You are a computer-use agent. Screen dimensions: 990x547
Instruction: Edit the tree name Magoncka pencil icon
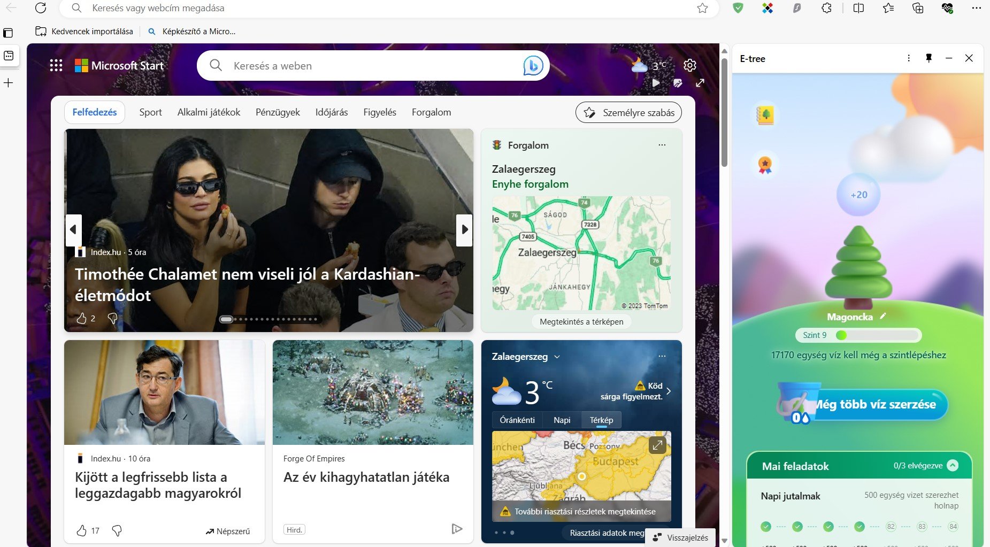(883, 316)
